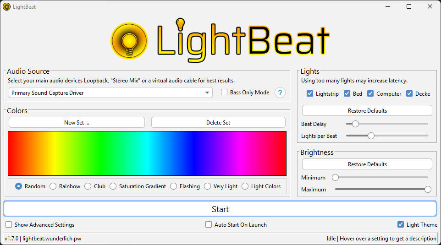The height and width of the screenshot is (245, 441).
Task: Disable the Computer light checkbox
Action: (x=370, y=94)
